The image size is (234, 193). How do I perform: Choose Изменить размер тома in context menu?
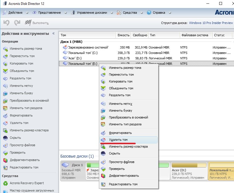129,68
